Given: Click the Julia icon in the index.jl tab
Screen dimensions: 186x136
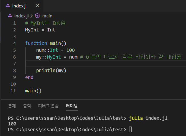Looking at the screenshot, I should tap(7, 6).
